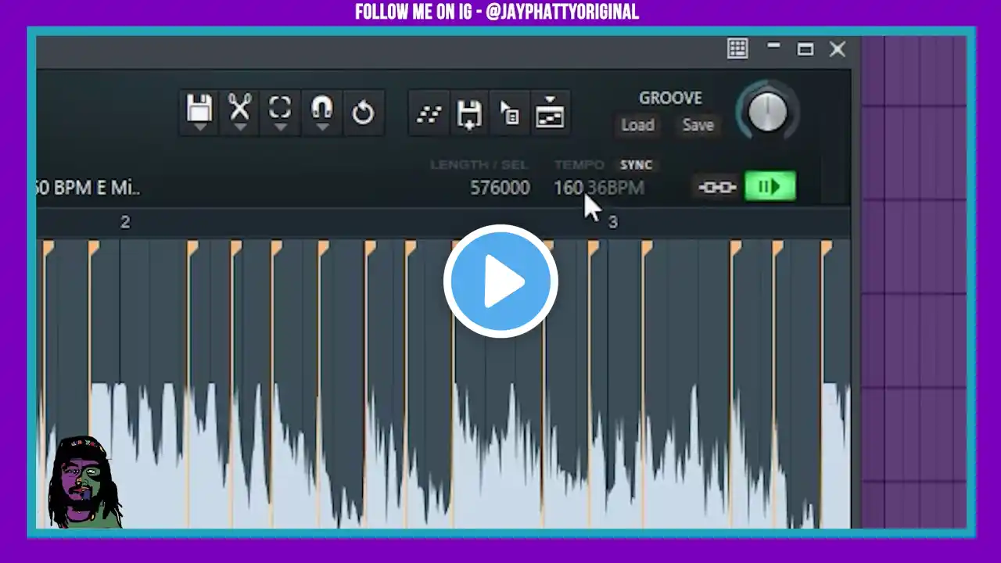Click the circular reset arrow icon
This screenshot has height=563, width=1001.
(363, 113)
